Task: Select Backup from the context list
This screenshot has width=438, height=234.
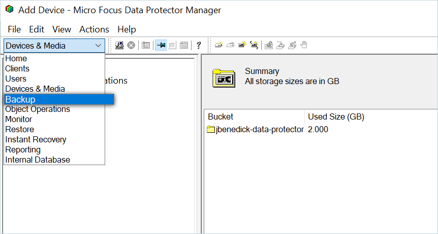Action: [20, 99]
